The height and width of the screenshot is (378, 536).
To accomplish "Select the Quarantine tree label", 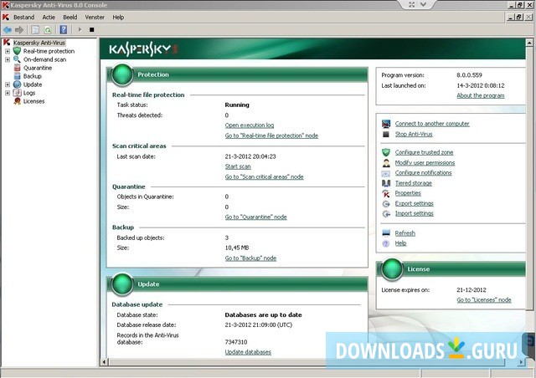I will pyautogui.click(x=38, y=68).
